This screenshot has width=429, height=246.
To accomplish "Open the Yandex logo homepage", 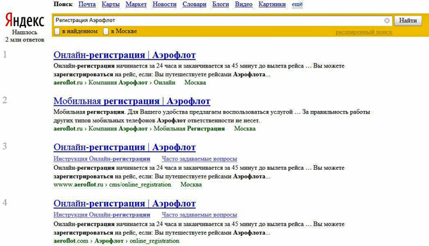I will 25,21.
